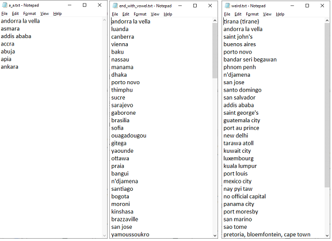Click the weird.txt vertical scrollbar thumb
Image resolution: width=332 pixels, height=241 pixels.
coord(327,105)
